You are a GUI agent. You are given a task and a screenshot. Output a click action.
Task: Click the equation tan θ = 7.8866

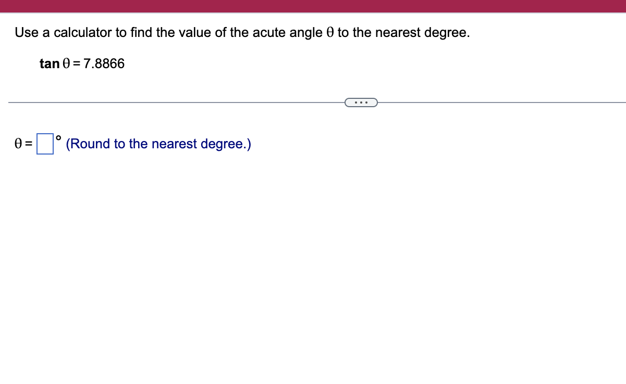click(x=82, y=63)
